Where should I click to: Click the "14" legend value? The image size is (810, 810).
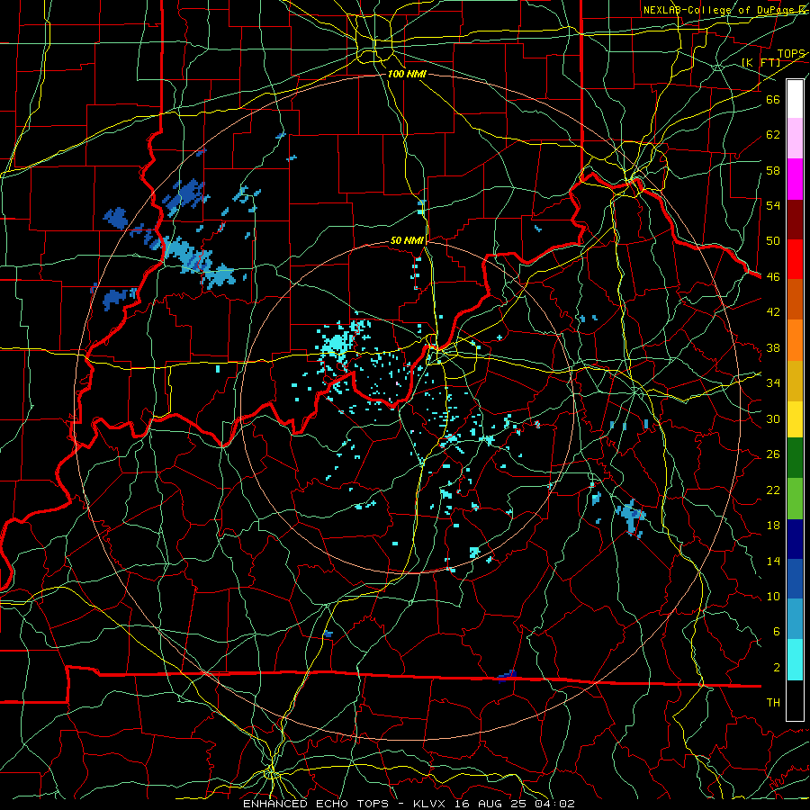773,561
